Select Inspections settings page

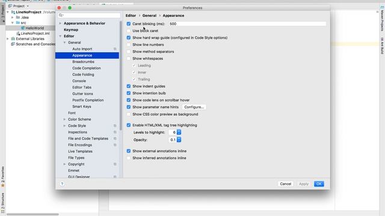[x=78, y=132]
